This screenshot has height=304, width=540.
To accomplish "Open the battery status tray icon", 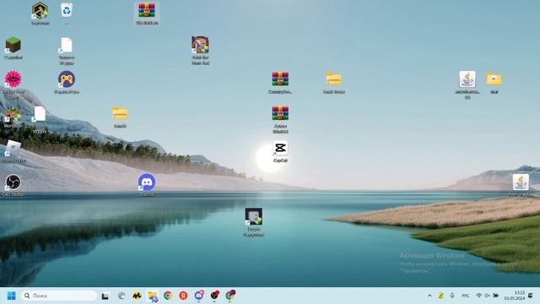I will (x=495, y=296).
